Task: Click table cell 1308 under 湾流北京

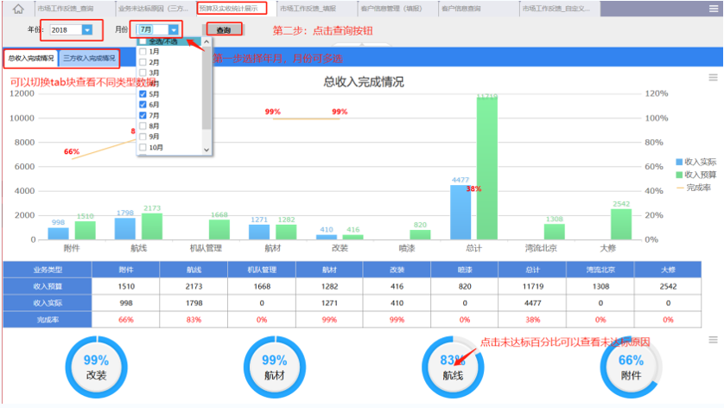Action: point(600,286)
